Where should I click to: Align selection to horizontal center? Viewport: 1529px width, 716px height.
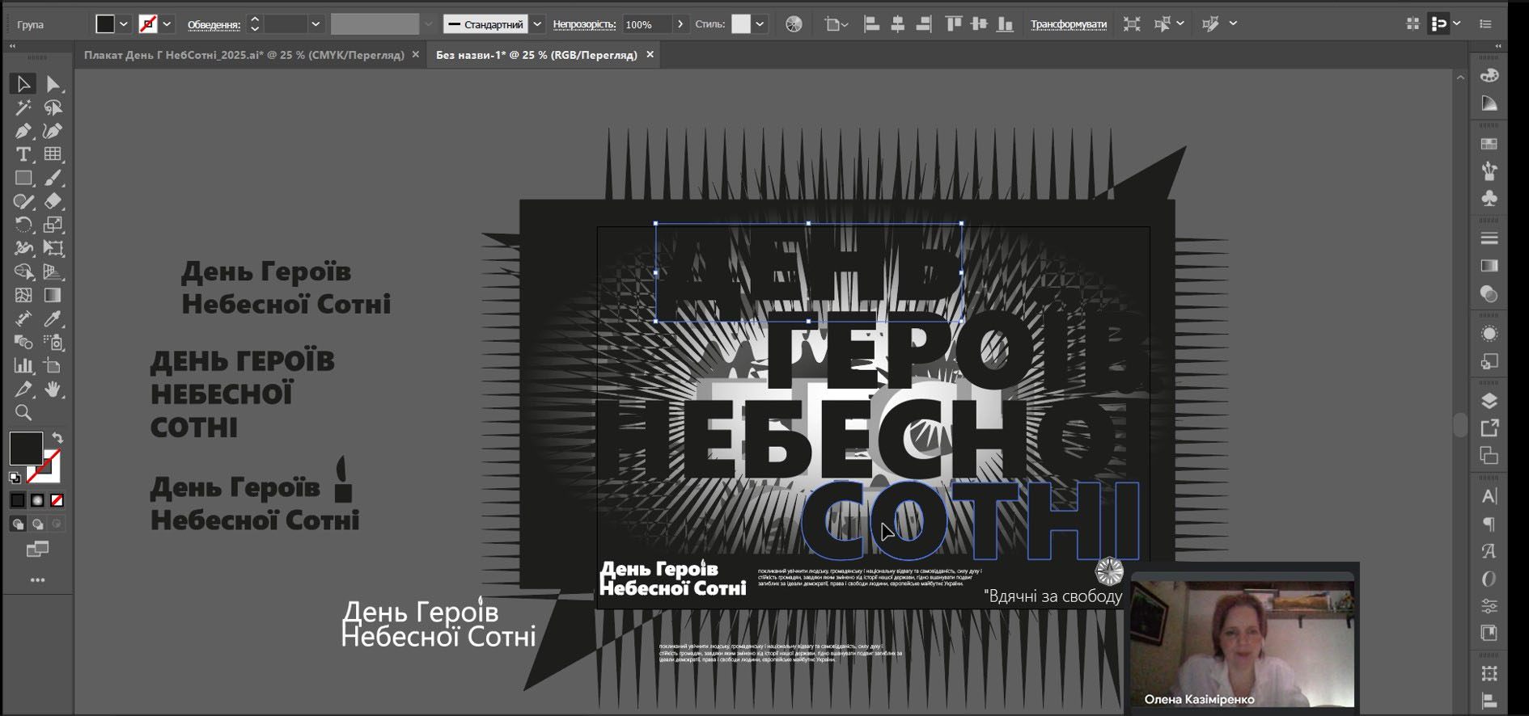(x=897, y=24)
